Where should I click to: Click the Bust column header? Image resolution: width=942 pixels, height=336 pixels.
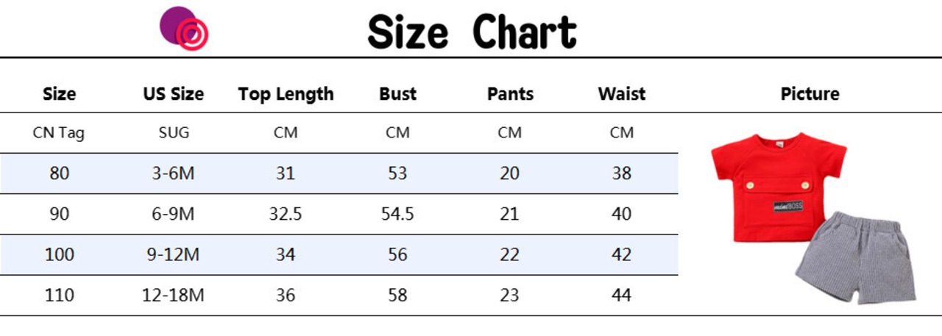(398, 94)
